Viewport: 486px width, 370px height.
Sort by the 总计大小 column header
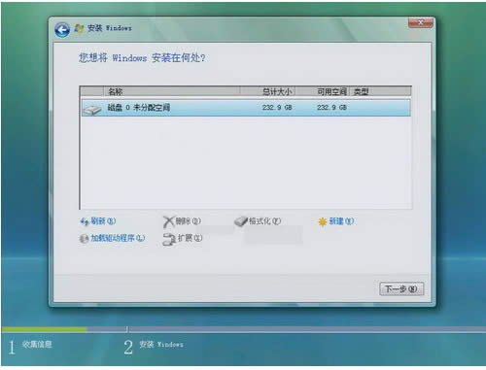pos(267,91)
